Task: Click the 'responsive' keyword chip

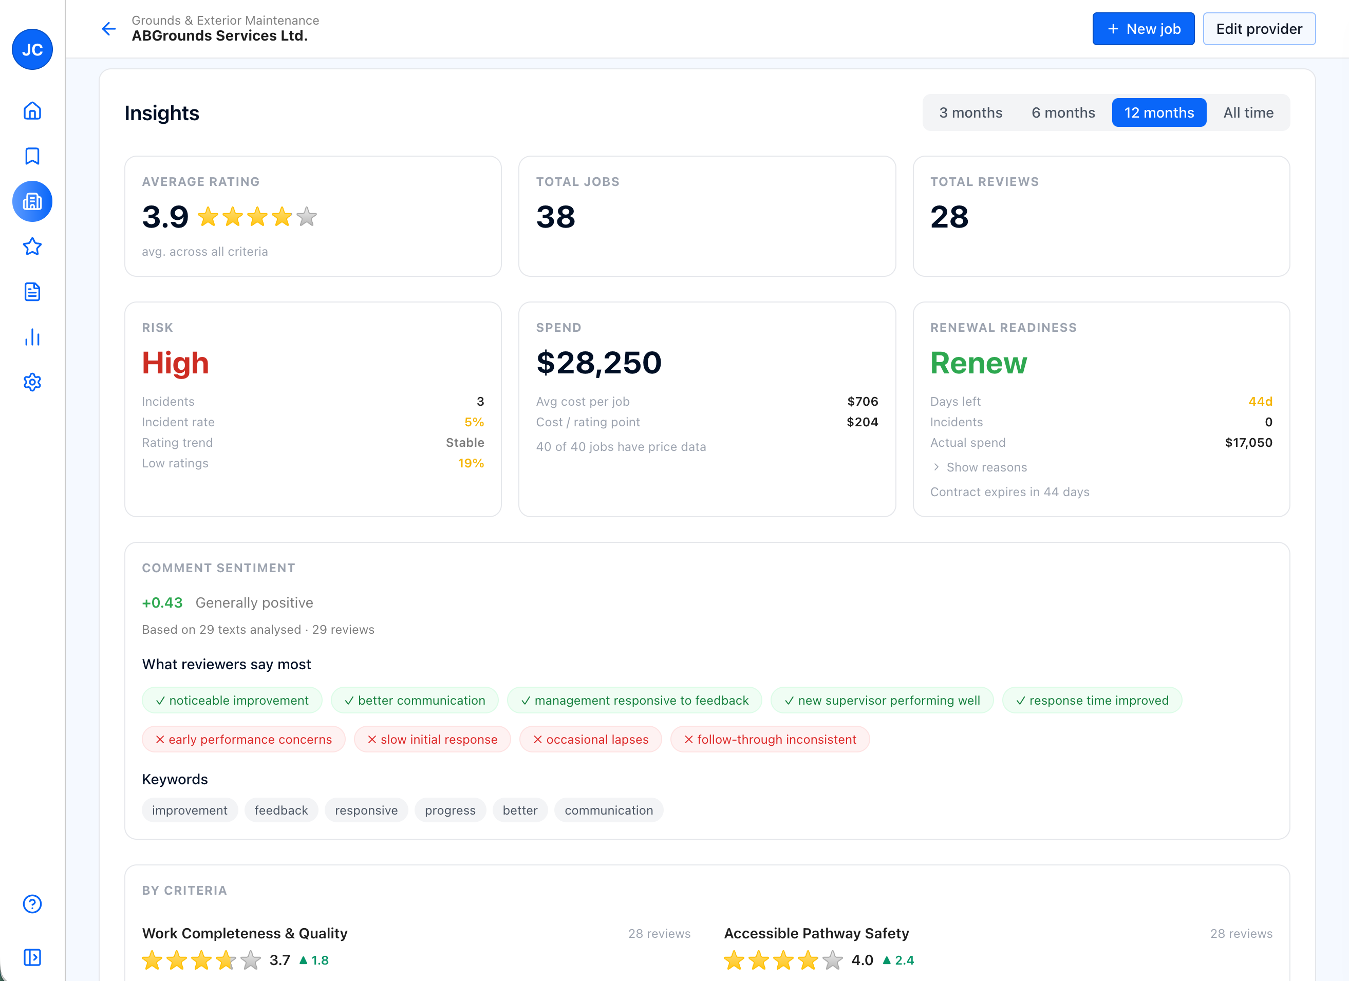Action: pos(366,810)
